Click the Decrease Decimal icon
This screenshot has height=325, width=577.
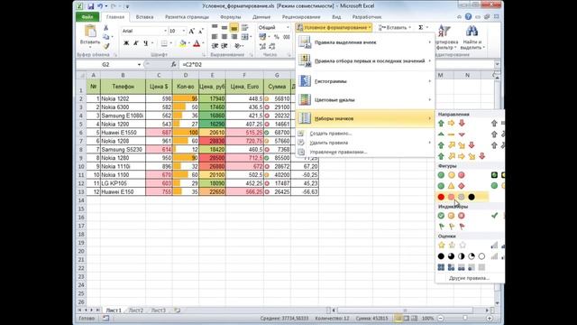[272, 46]
